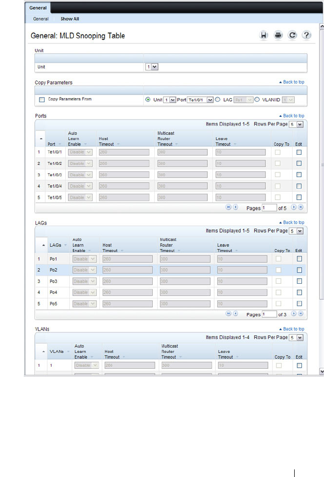The width and height of the screenshot is (324, 477).
Task: Go to last page in Ports pager
Action: coord(301,207)
